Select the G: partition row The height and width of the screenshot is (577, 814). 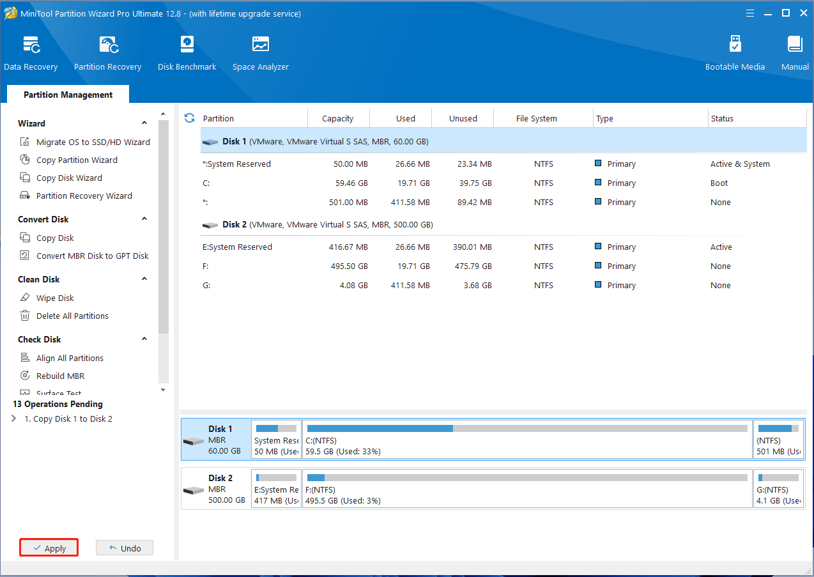tap(503, 285)
